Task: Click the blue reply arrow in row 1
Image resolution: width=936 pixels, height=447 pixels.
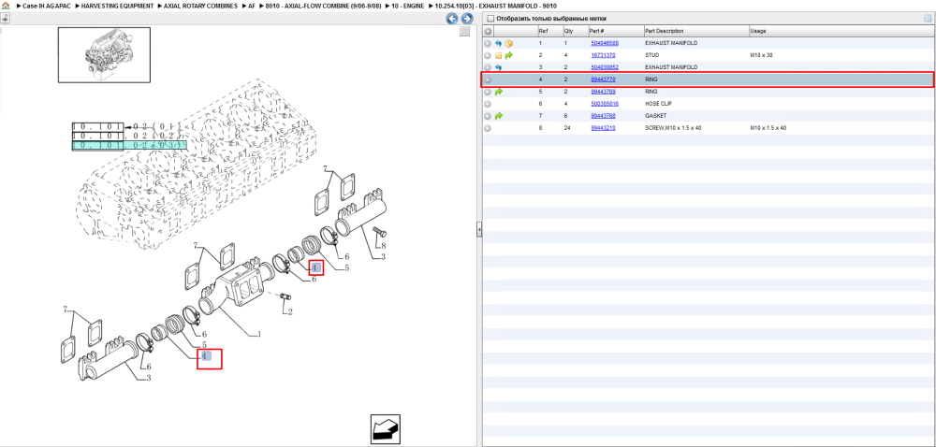Action: 499,44
